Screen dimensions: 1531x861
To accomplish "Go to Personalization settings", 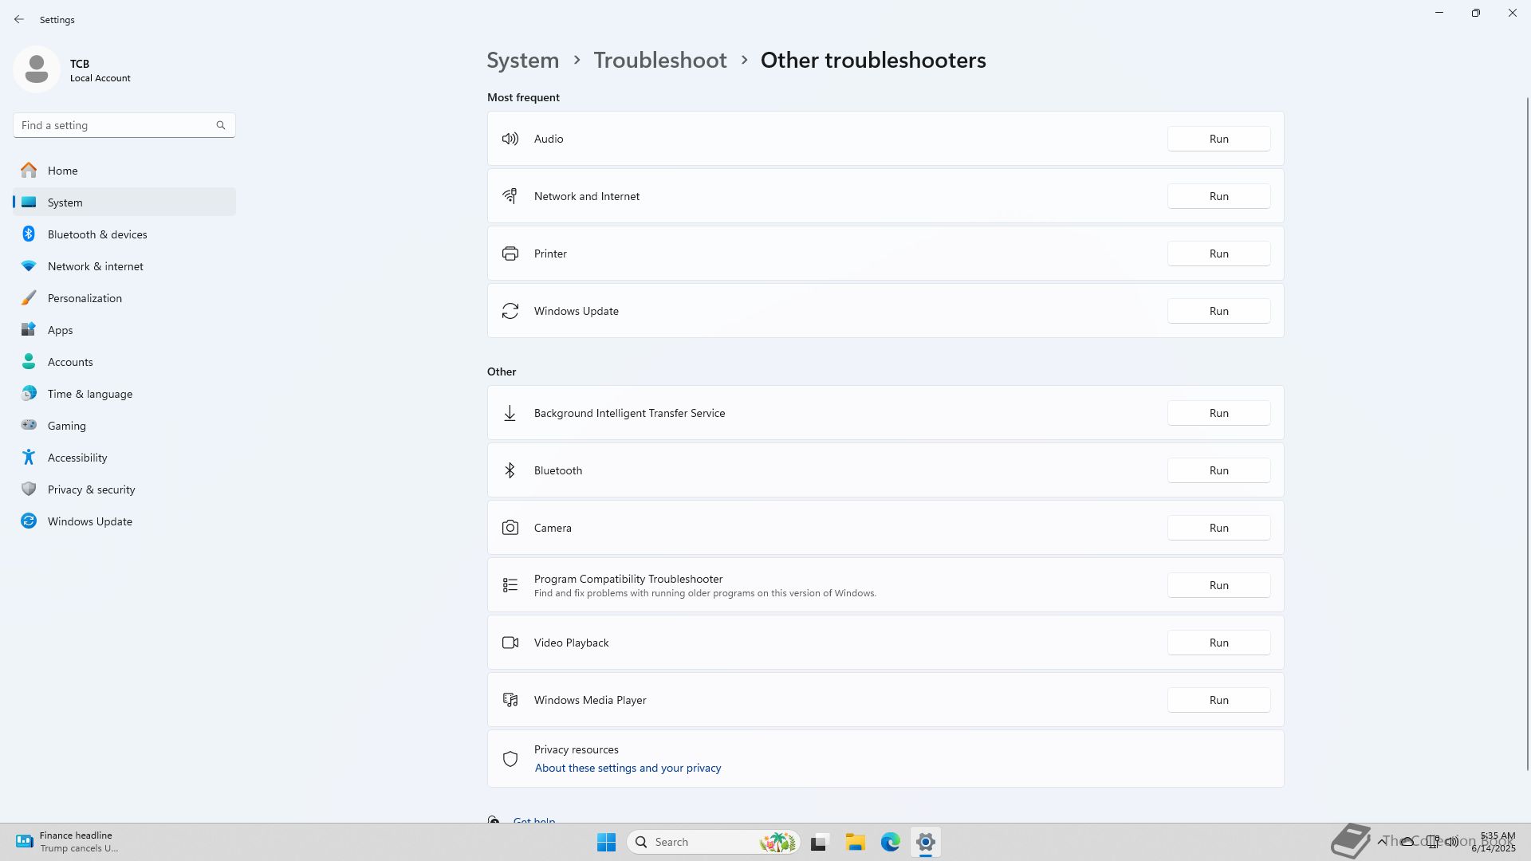I will point(85,298).
